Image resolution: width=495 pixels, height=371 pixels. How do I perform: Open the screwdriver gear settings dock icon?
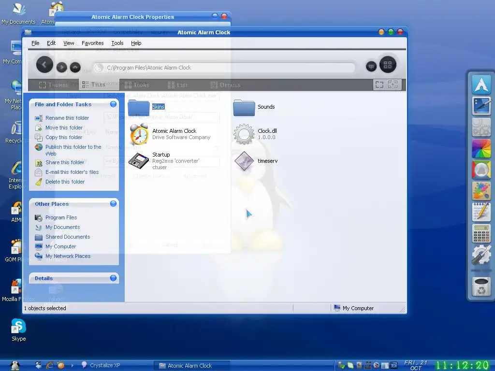tap(481, 255)
